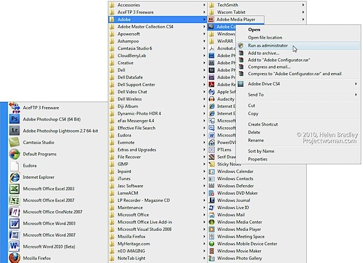This screenshot has width=363, height=263.
Task: Choose Rename from context menu
Action: click(256, 141)
